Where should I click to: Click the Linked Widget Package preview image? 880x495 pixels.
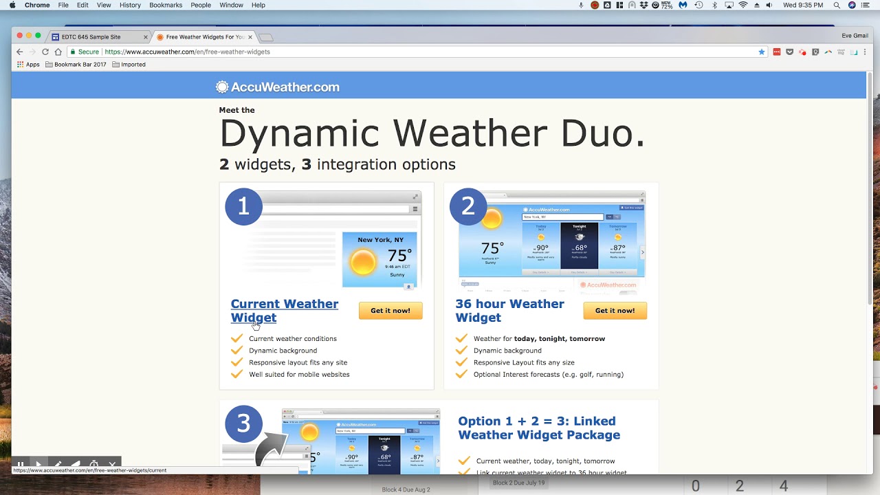[331, 440]
